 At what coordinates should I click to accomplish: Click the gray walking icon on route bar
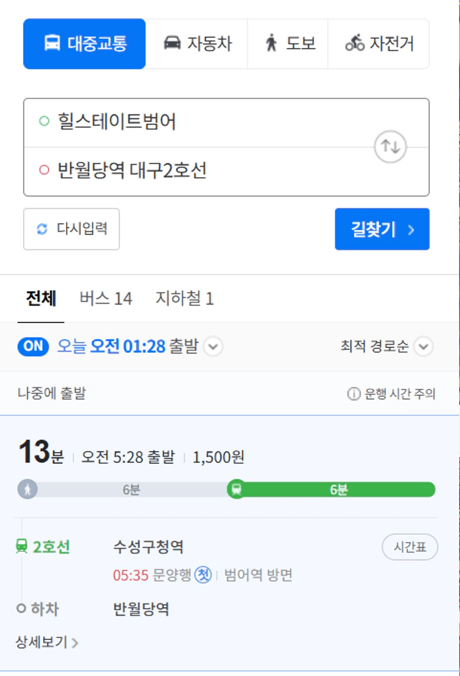coord(27,489)
